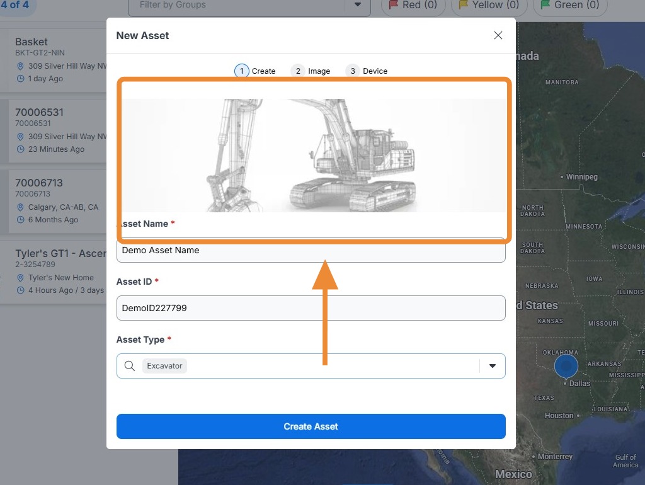Click Monterrey label on the map

tap(555, 457)
